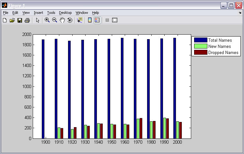
Task: Activate the Pan hand tool
Action: click(x=62, y=20)
